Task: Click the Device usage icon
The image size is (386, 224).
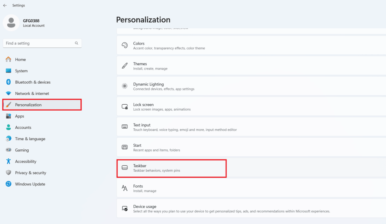Action: [x=125, y=209]
